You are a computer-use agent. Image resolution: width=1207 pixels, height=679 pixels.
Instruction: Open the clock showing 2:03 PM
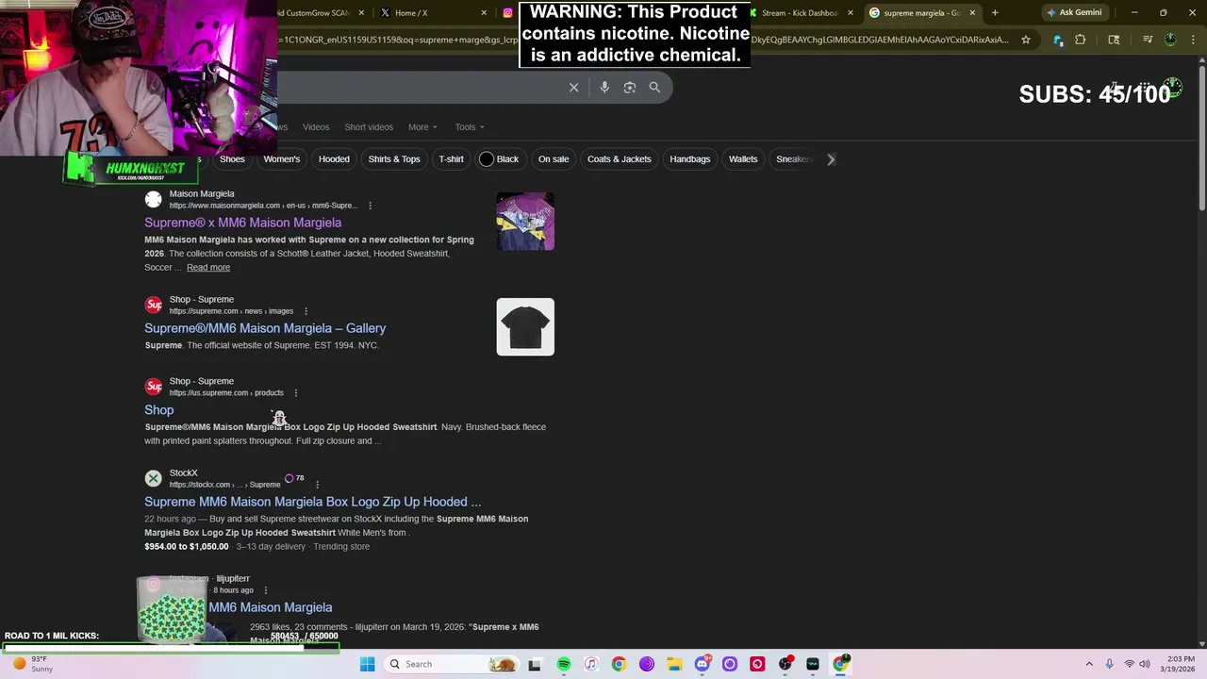coord(1179,664)
